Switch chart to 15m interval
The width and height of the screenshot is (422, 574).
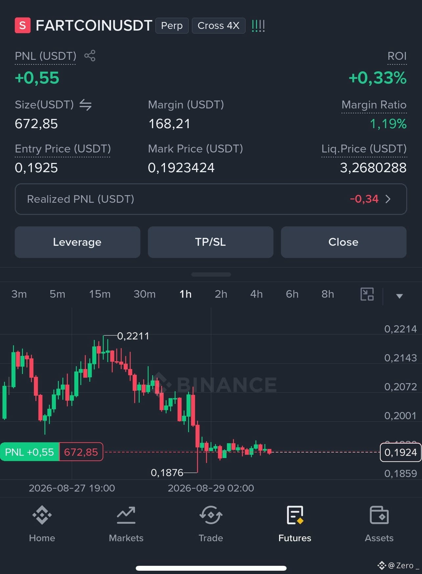tap(100, 294)
